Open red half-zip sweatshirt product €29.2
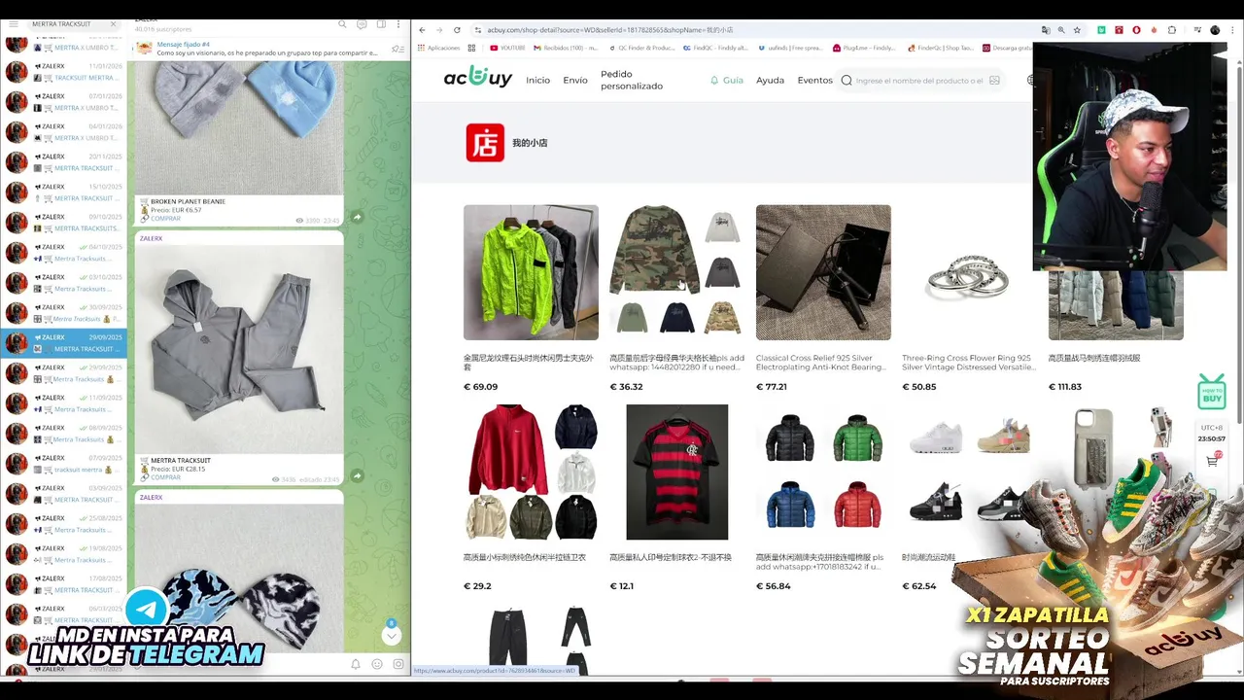 (x=531, y=472)
